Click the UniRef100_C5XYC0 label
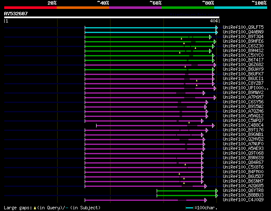 point(243,56)
